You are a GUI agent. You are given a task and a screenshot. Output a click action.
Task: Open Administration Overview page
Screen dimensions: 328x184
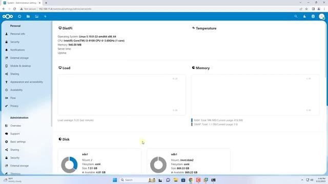pos(15,126)
